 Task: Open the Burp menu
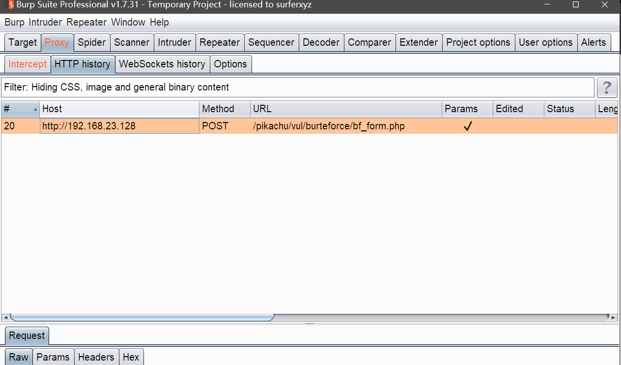pyautogui.click(x=14, y=22)
